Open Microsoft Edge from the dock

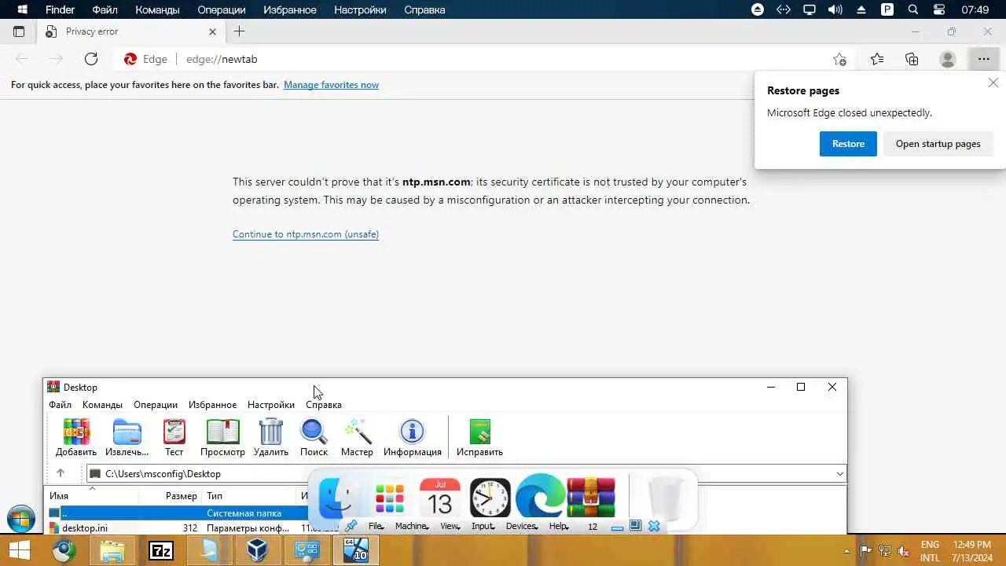[x=541, y=497]
